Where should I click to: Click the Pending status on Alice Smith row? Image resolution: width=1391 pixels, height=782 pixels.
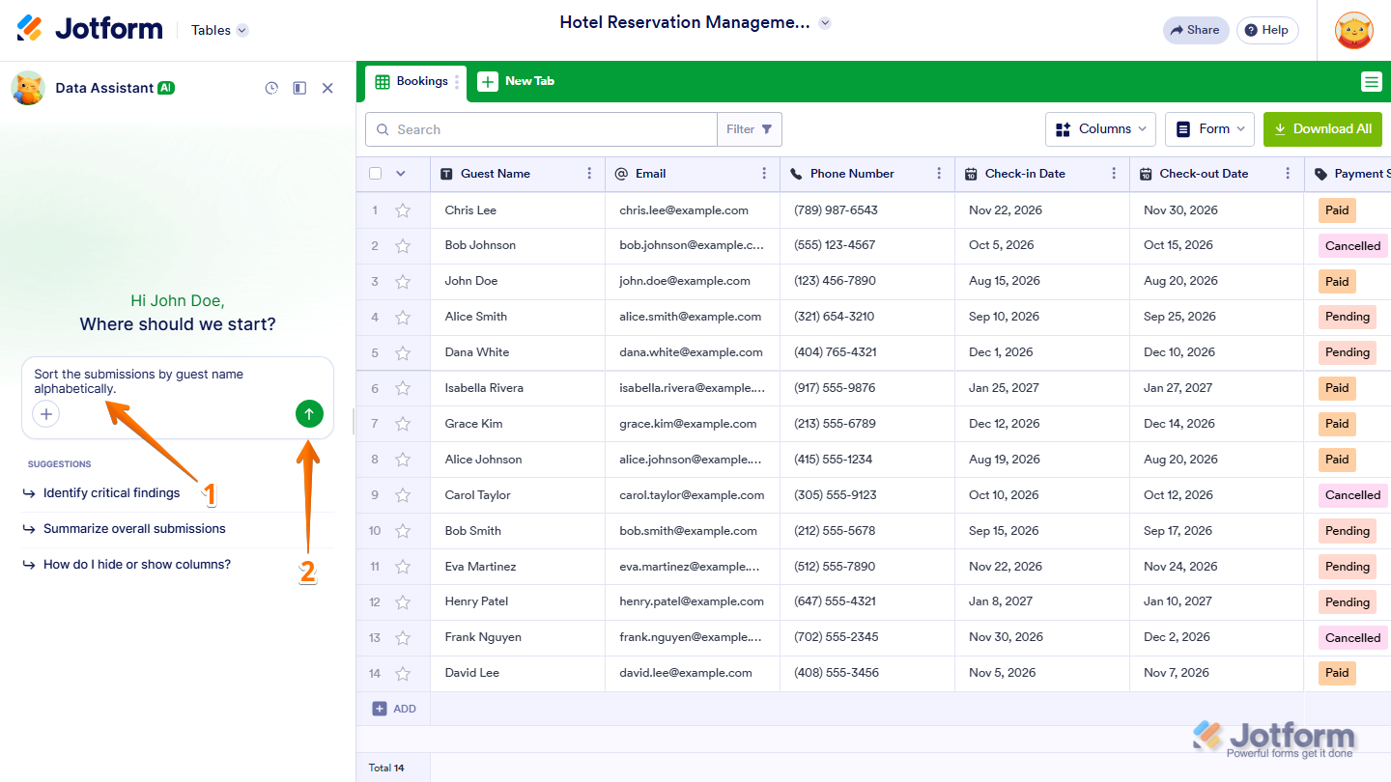pos(1347,318)
